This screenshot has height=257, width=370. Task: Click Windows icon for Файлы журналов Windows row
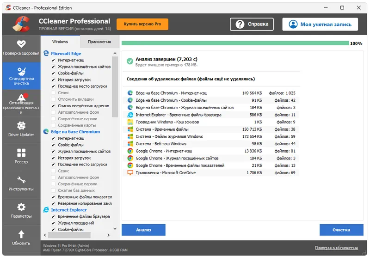(x=130, y=136)
